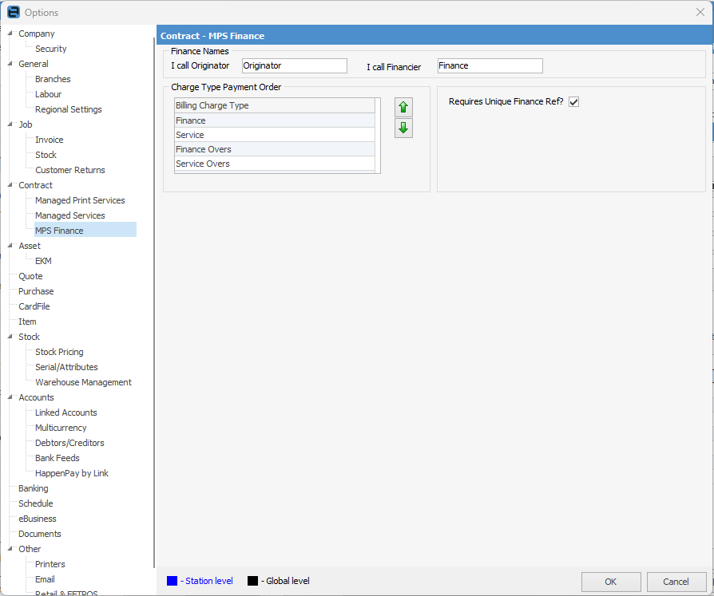Open the Branches options page

pos(53,79)
